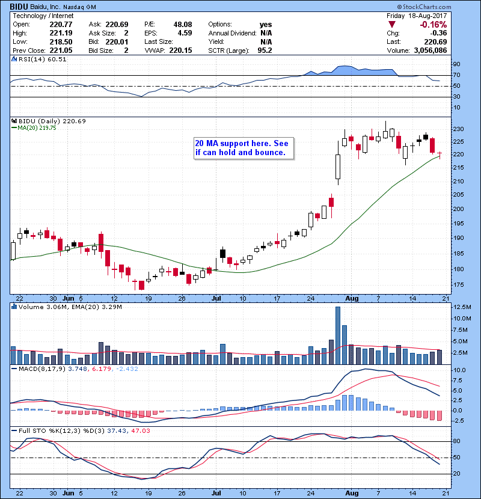Click the 175 price axis label

click(459, 285)
